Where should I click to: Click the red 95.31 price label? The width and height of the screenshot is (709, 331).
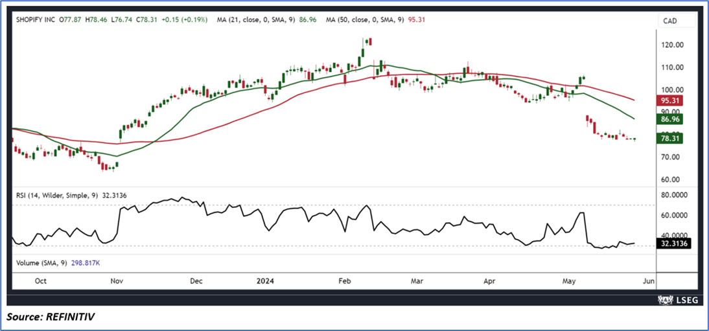tap(670, 100)
